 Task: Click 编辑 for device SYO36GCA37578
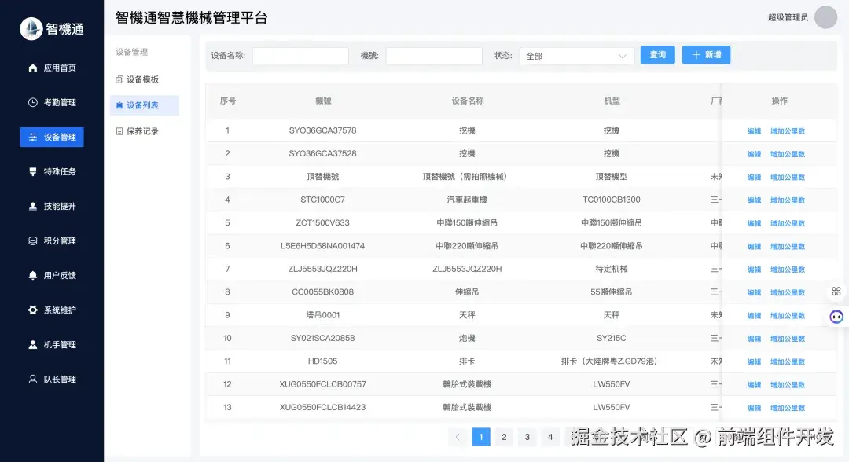(753, 130)
